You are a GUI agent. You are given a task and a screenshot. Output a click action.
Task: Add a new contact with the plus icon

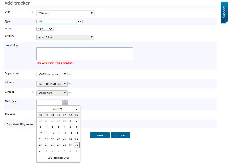tap(70, 93)
